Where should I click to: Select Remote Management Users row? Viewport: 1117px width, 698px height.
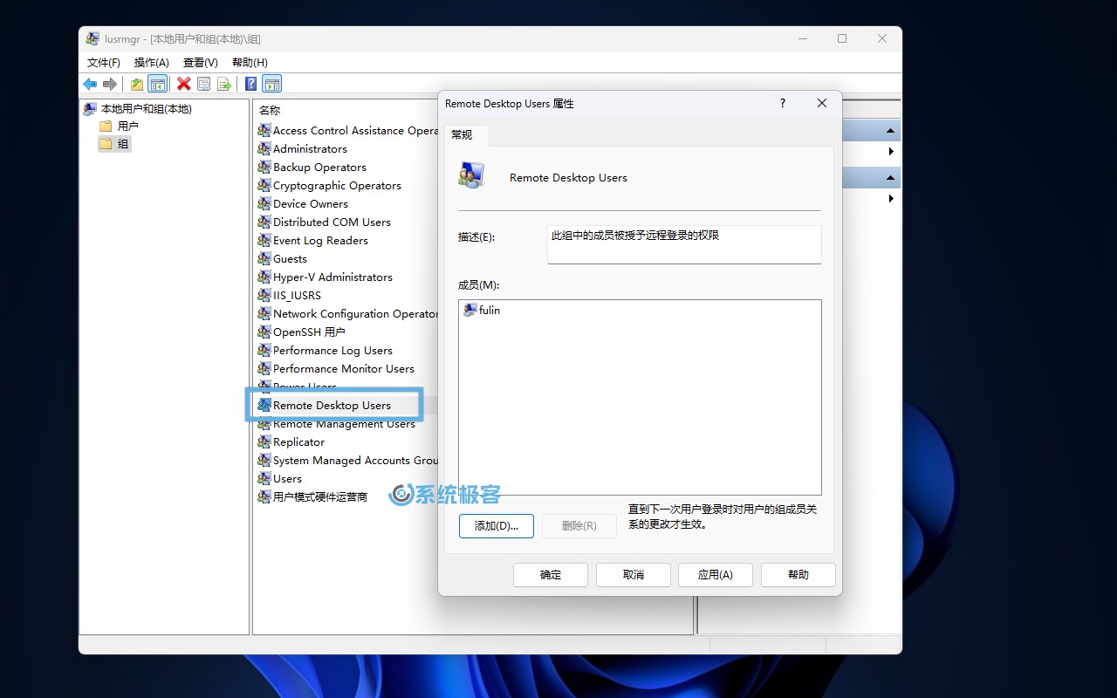(x=337, y=423)
